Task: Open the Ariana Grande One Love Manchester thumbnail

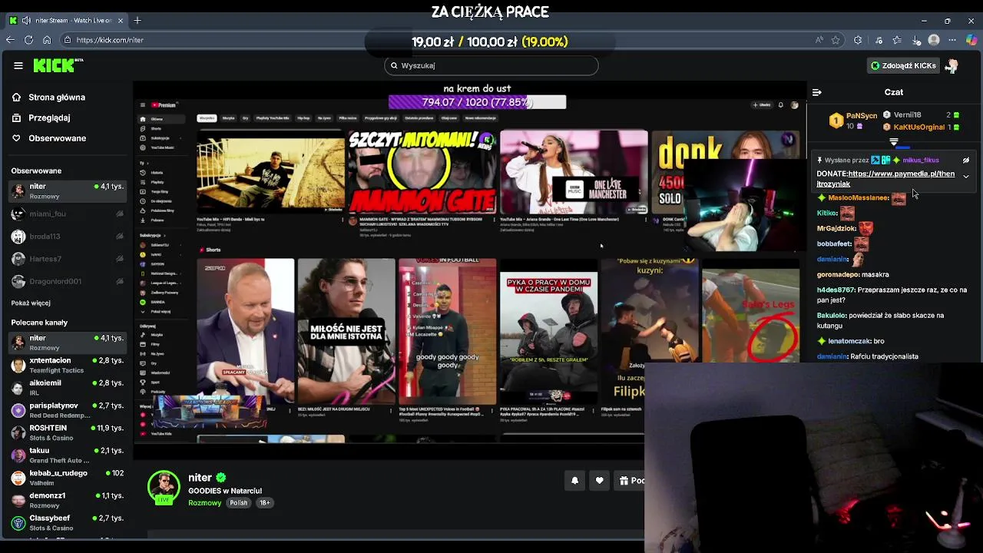Action: (x=574, y=172)
